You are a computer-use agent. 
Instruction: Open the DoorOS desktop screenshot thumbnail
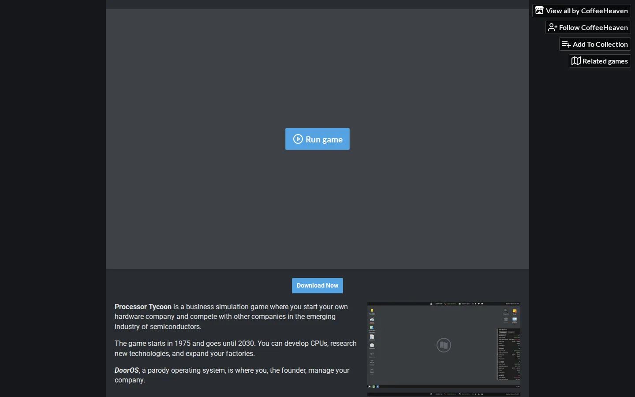(444, 345)
